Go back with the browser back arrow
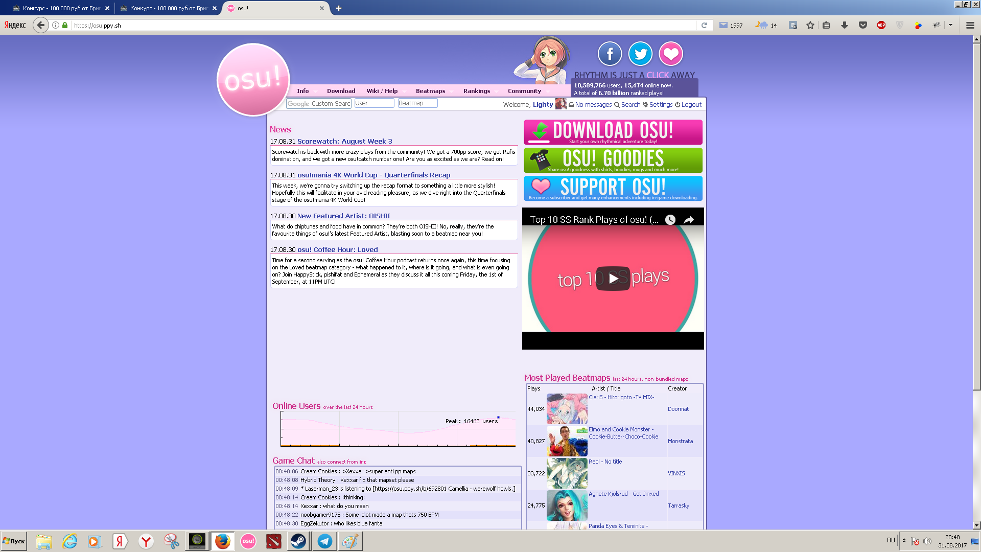Screen dimensions: 981x552 [41, 25]
